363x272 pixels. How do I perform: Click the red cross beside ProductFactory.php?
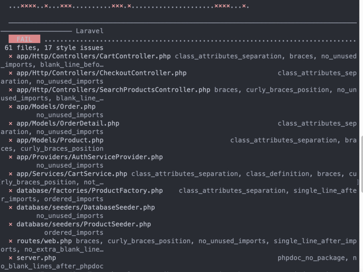(11, 191)
